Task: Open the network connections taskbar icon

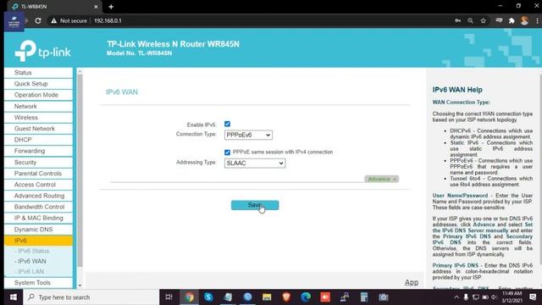Action: coord(345,297)
